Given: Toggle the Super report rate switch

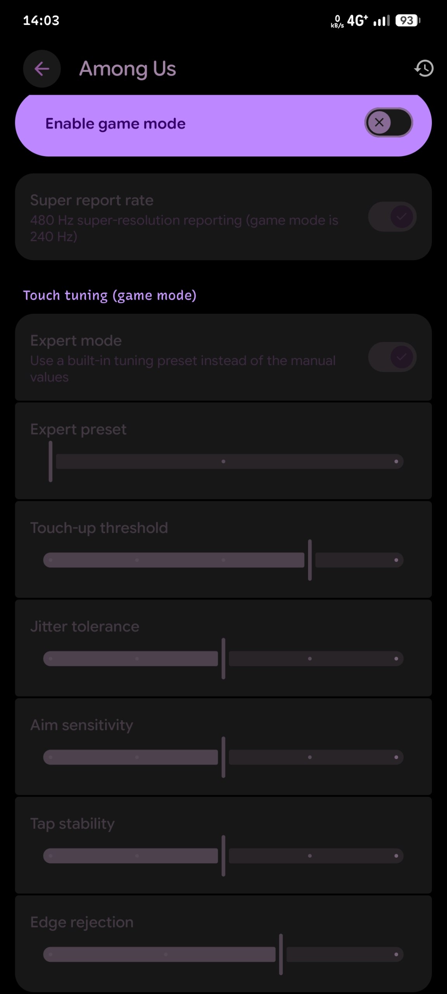Looking at the screenshot, I should tap(392, 217).
